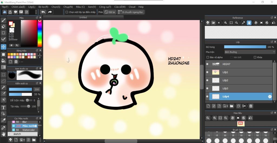Image resolution: width=277 pixels, height=143 pixels.
Task: Zoom in on the Reference panel
Action: click(226, 23)
